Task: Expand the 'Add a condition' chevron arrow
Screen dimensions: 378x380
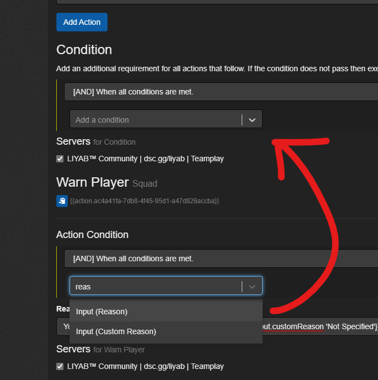Action: tap(252, 119)
